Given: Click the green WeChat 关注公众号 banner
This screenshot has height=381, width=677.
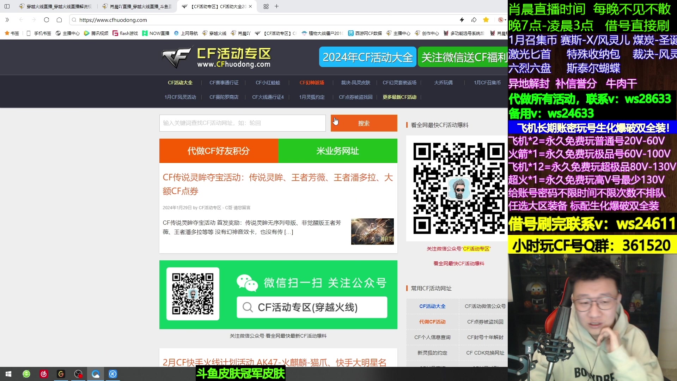Looking at the screenshot, I should point(278,295).
